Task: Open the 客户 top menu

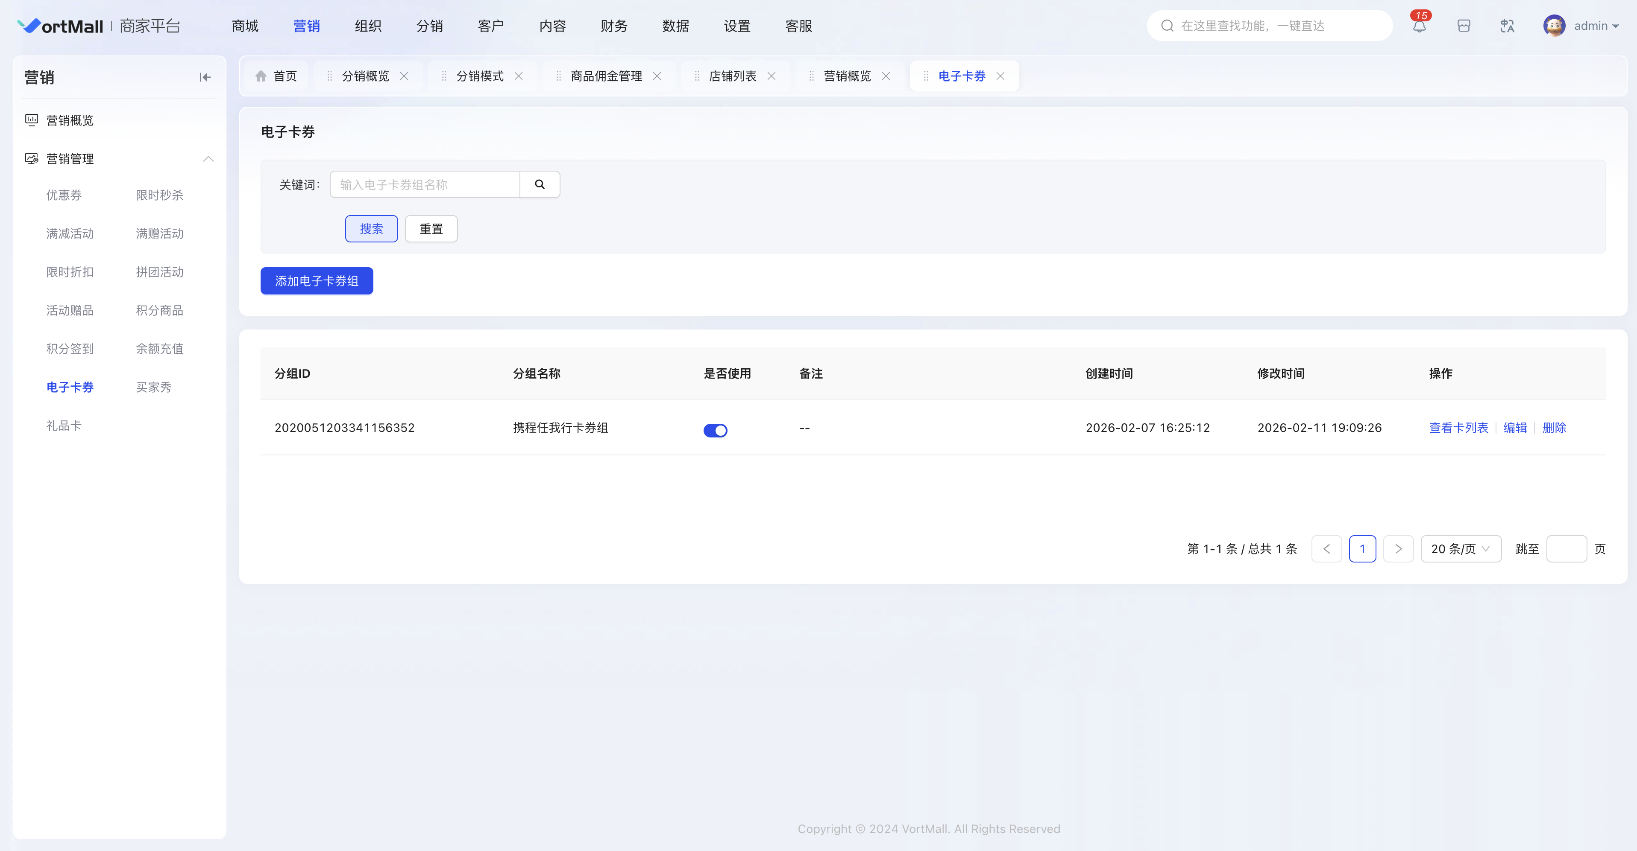Action: click(490, 26)
